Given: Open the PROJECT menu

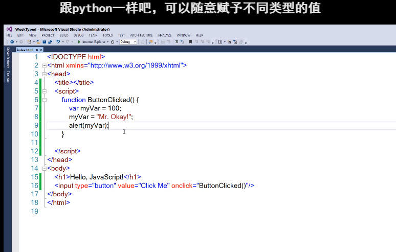Looking at the screenshot, I should [x=48, y=36].
